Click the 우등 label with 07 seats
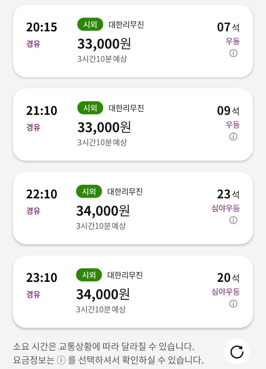 (x=233, y=41)
